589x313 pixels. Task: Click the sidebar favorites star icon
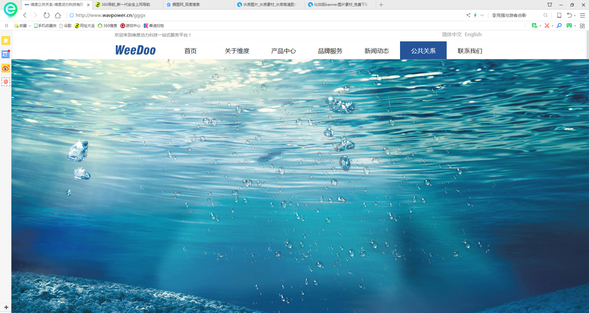(6, 40)
